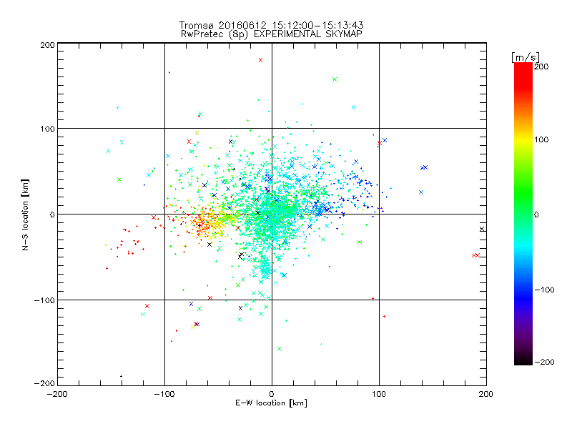The image size is (572, 429).
Task: Click the RwPretec (8p) EXPERIMENTAL SKYMAP subtitle
Action: (272, 34)
